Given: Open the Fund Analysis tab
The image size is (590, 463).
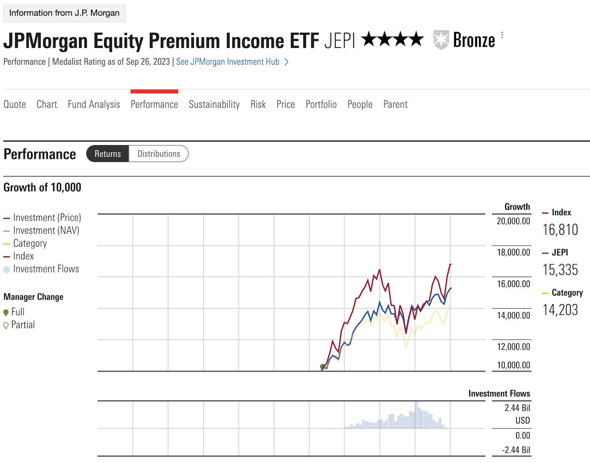Looking at the screenshot, I should coord(94,104).
